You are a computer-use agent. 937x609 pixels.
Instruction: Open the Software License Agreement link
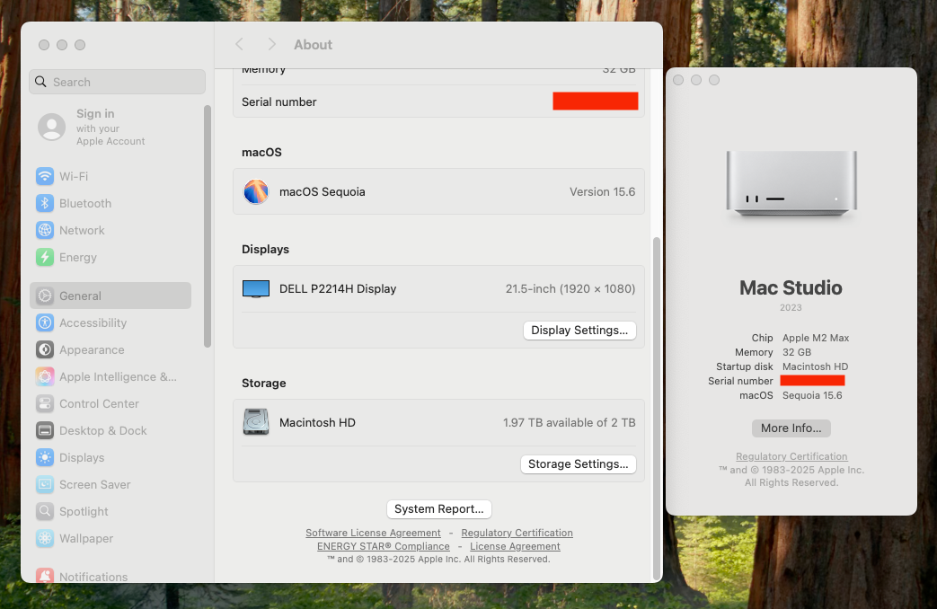coord(373,533)
